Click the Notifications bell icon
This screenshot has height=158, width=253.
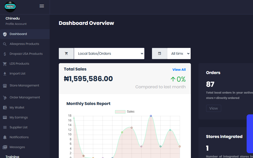5,137
